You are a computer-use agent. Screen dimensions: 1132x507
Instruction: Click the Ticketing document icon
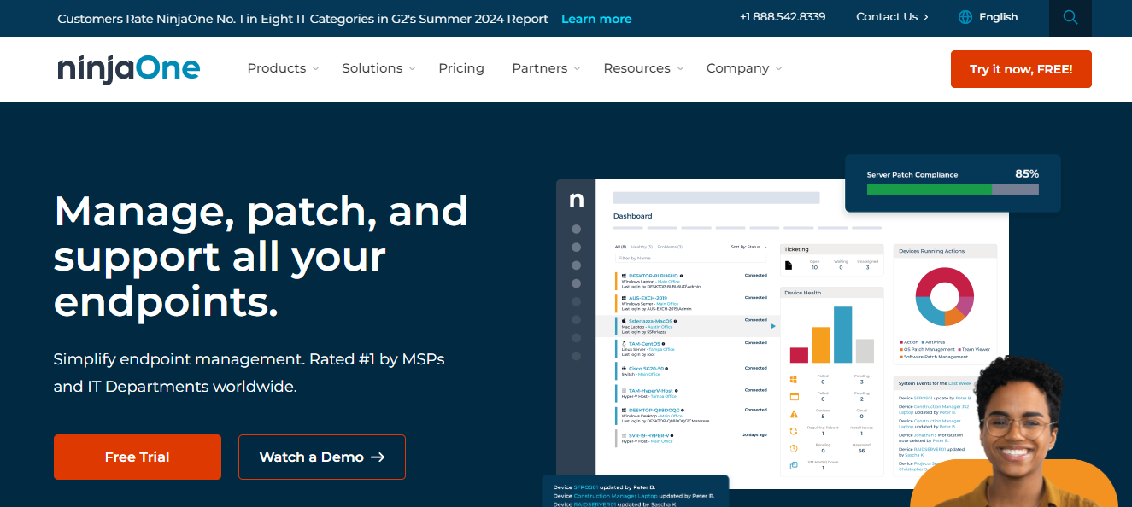point(789,265)
